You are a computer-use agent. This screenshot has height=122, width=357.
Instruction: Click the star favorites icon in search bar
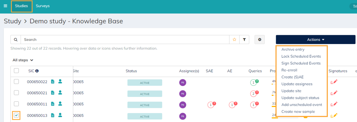[234, 40]
